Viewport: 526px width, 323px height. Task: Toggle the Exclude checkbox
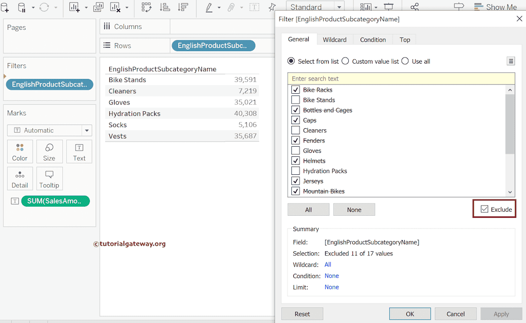tap(484, 209)
